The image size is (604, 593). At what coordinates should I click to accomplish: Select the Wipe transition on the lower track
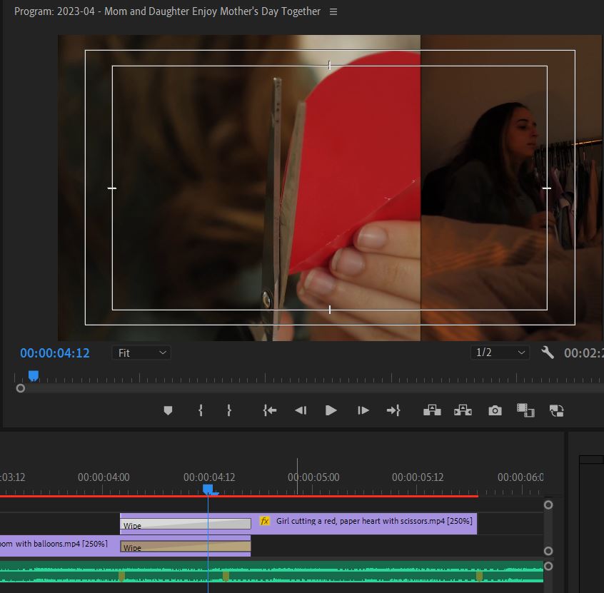pos(186,547)
